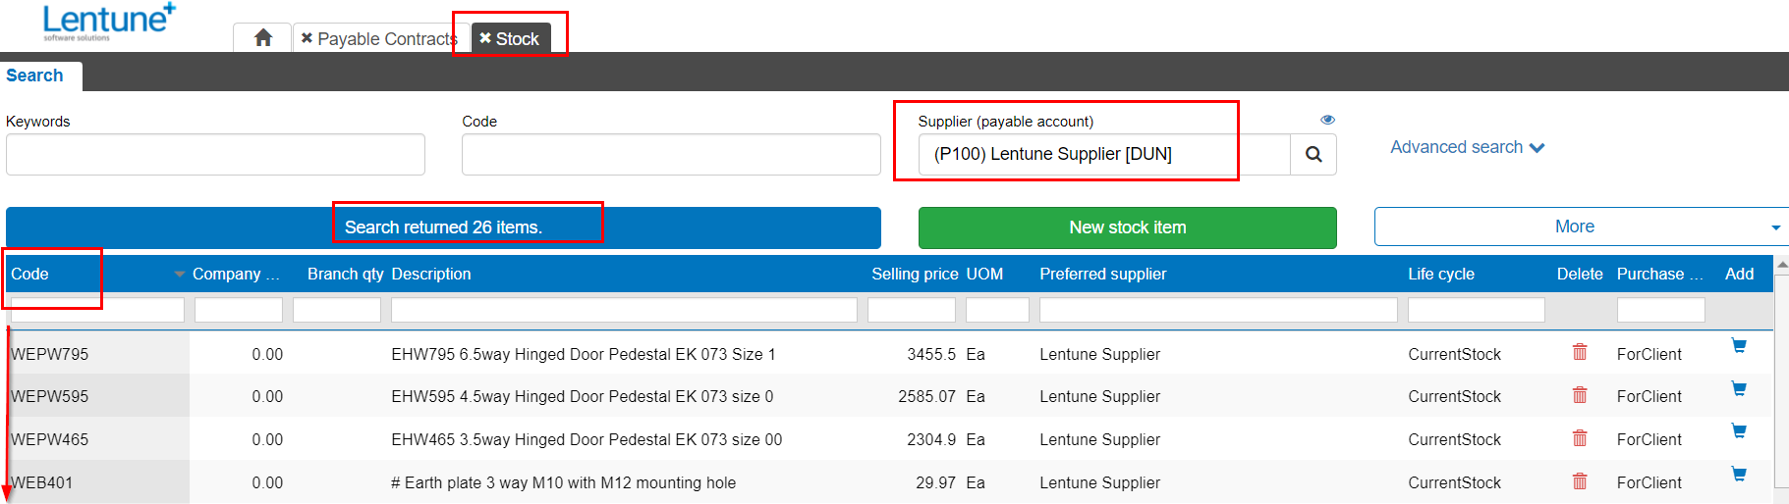This screenshot has width=1789, height=504.
Task: Close the Stock tab using its X
Action: pos(485,38)
